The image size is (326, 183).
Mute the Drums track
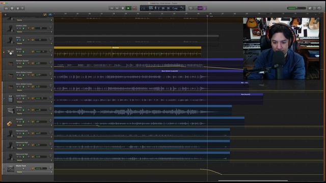tap(18, 51)
